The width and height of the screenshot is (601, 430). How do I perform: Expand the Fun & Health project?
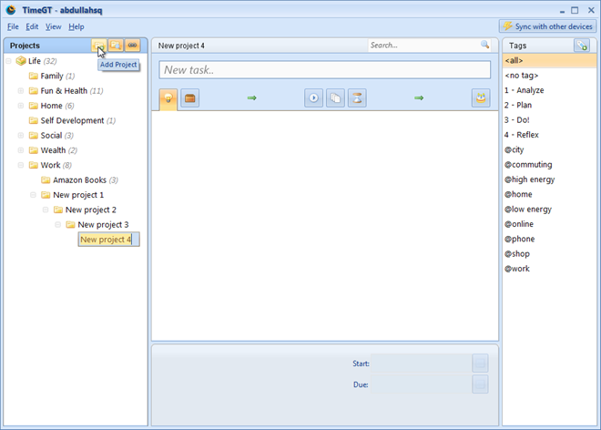[x=21, y=91]
